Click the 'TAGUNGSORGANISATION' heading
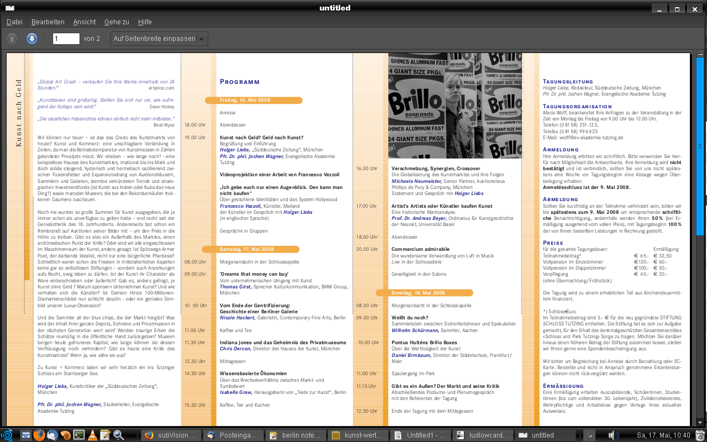Viewport: 707px width, 442px height. click(577, 107)
